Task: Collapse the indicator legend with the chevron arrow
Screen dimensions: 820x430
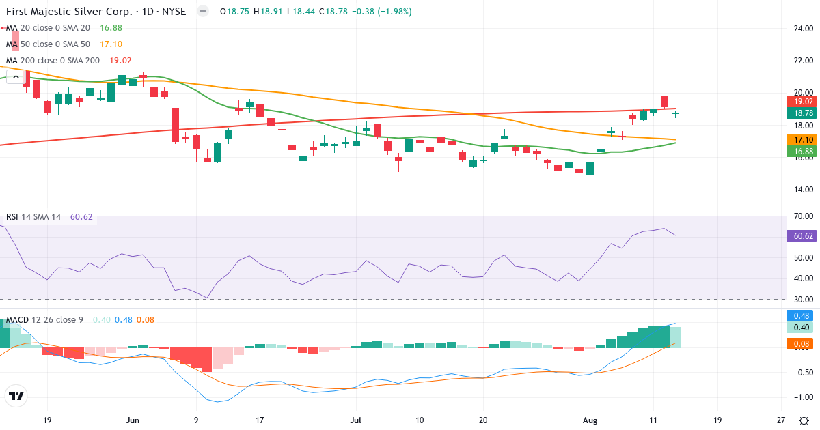Action: pyautogui.click(x=16, y=76)
